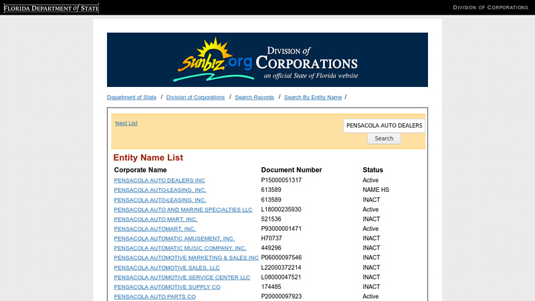535x301 pixels.
Task: Click the Corporate Name column header
Action: coord(140,170)
